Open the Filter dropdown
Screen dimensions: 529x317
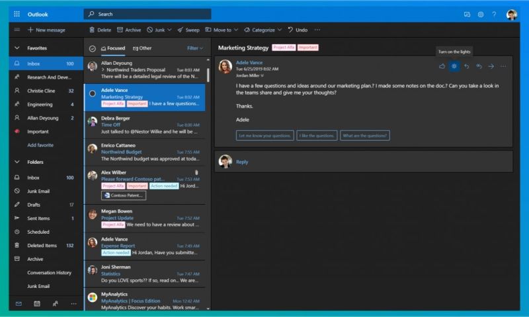(195, 48)
